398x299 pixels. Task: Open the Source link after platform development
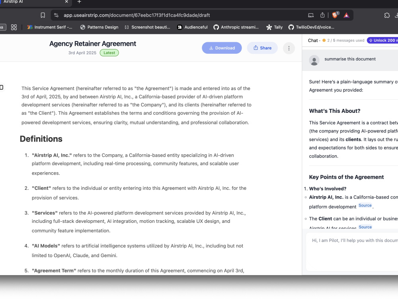pos(365,205)
